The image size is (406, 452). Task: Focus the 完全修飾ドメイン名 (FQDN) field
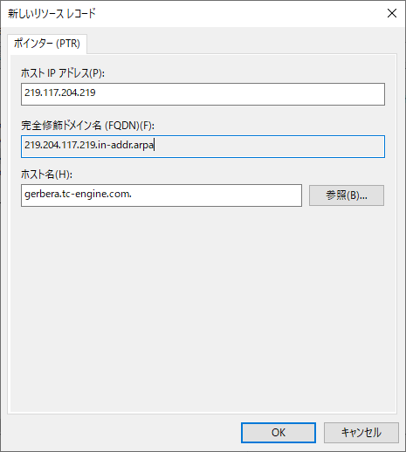203,147
